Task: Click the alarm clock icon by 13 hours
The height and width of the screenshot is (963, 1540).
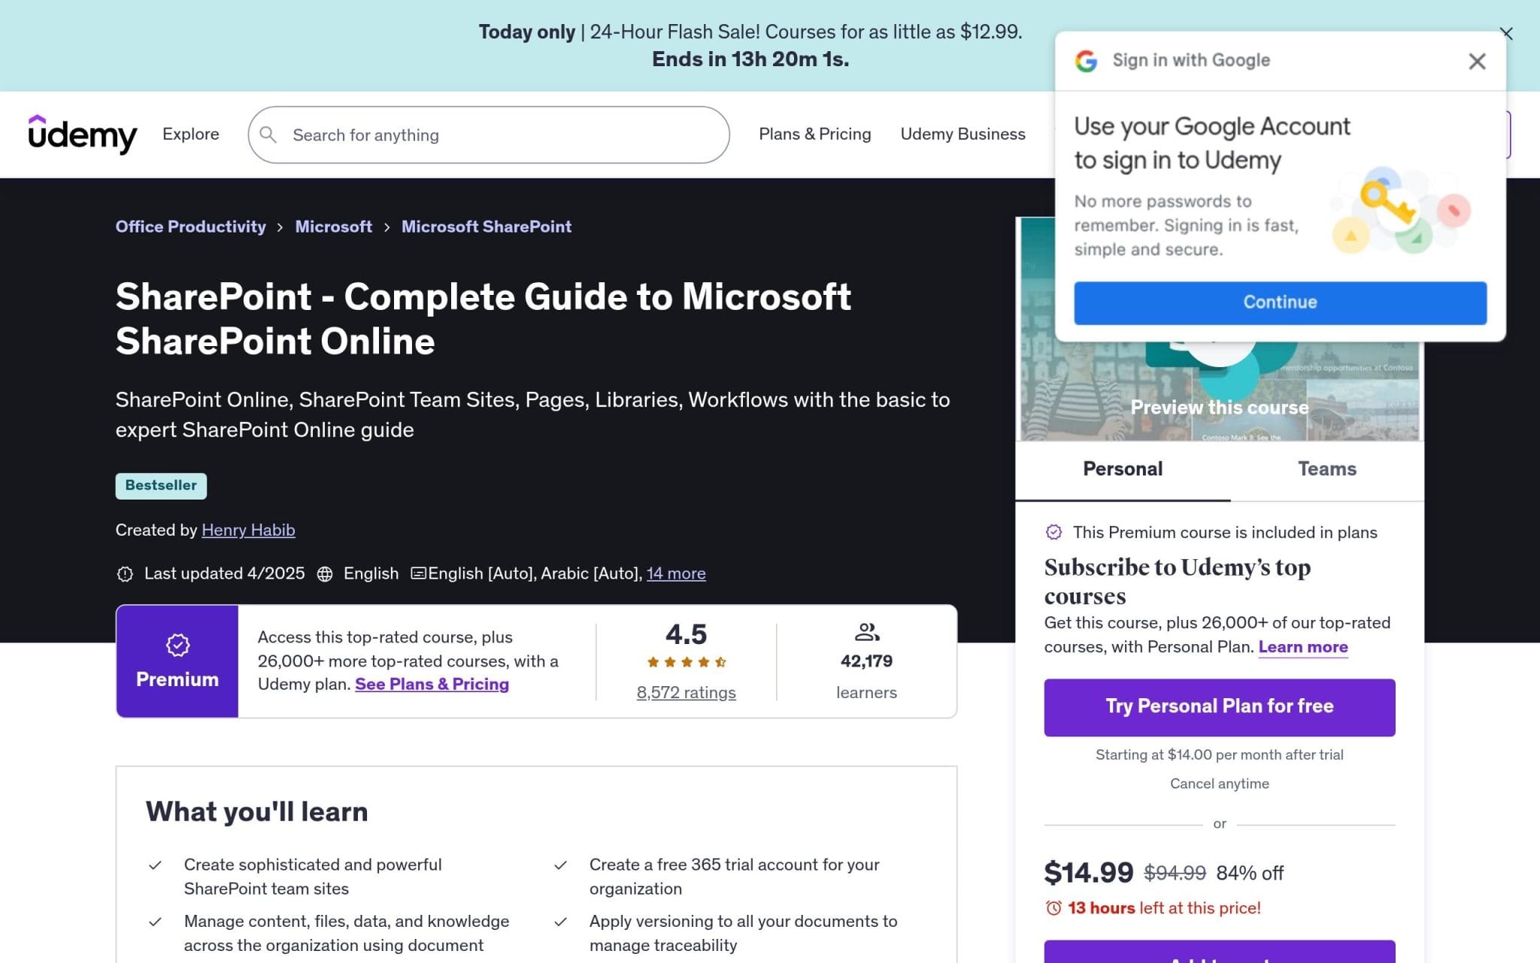Action: pos(1053,908)
